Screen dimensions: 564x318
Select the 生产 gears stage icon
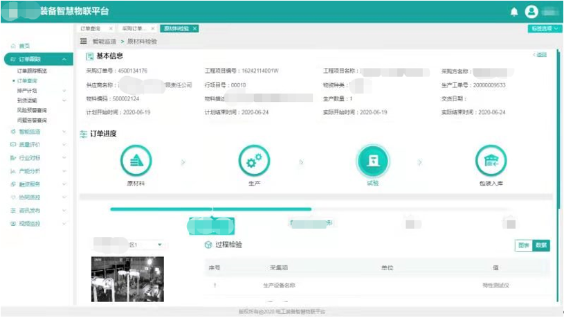[x=253, y=161]
